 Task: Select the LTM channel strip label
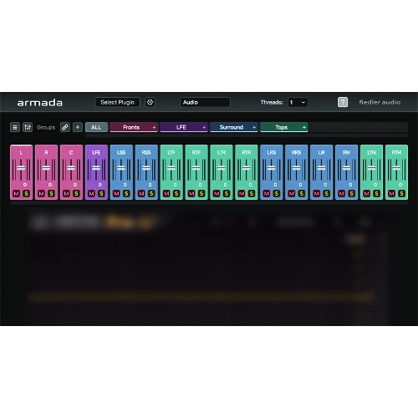pos(371,152)
